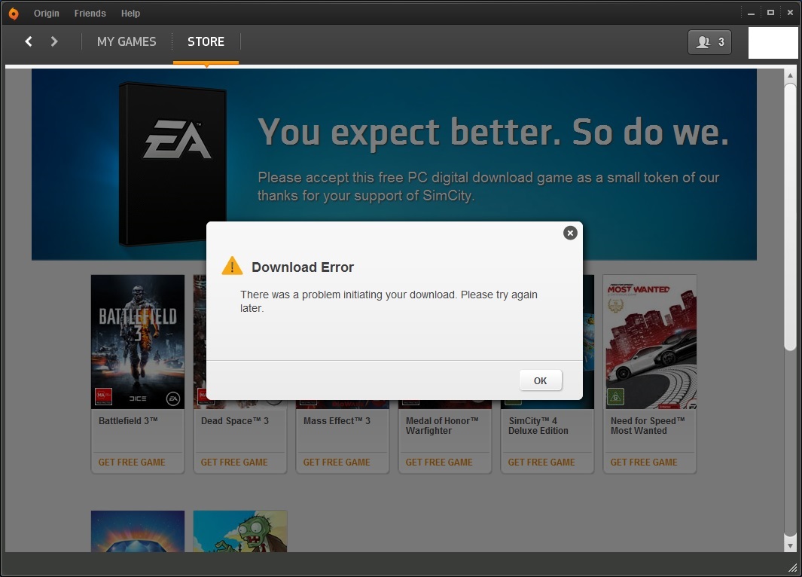Viewport: 802px width, 577px height.
Task: Click the 'problem initiating your download' message
Action: 389,301
